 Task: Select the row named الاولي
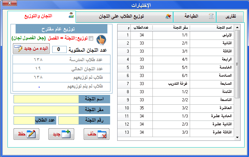click(x=175, y=35)
